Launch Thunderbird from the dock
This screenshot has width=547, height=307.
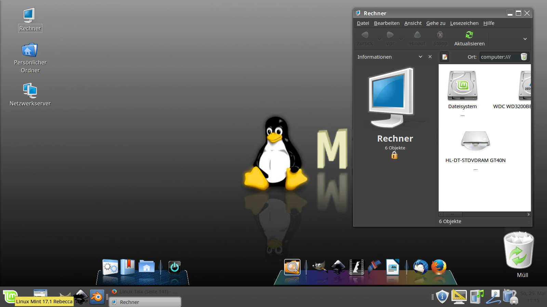421,267
